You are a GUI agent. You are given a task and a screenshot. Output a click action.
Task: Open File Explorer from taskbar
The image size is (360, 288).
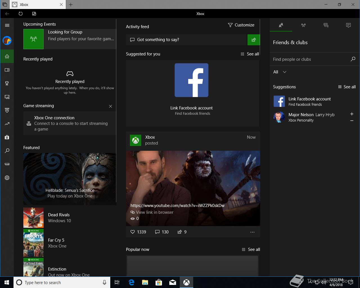145,282
